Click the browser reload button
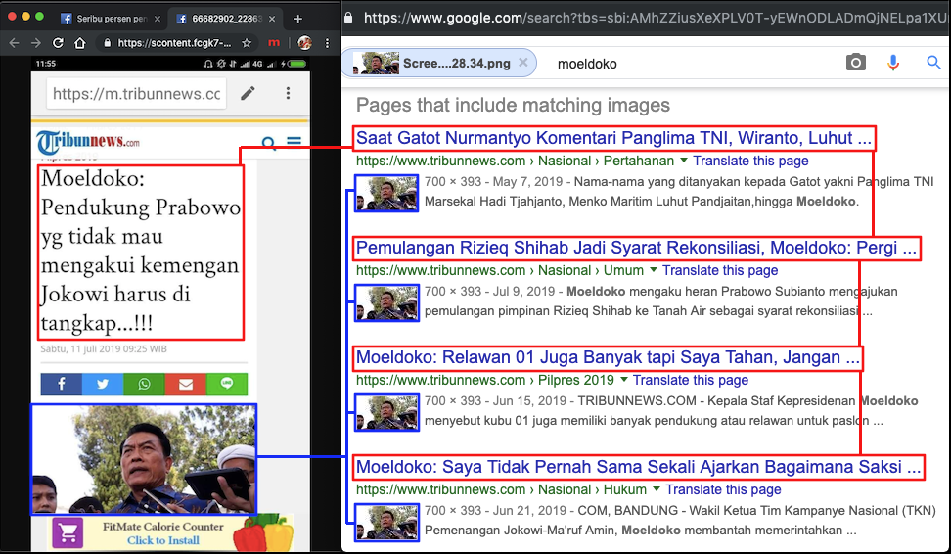The height and width of the screenshot is (554, 951). click(58, 43)
